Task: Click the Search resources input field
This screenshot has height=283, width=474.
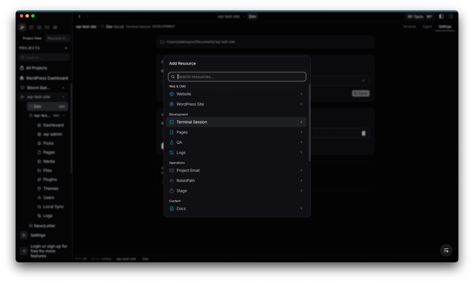Action: (x=237, y=76)
